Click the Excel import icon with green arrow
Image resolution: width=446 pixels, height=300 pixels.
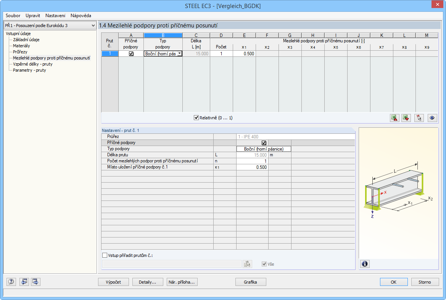pos(406,118)
